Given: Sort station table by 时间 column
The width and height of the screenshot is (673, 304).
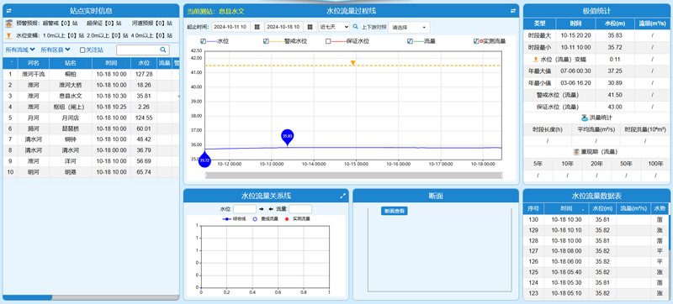Looking at the screenshot, I should pos(111,63).
